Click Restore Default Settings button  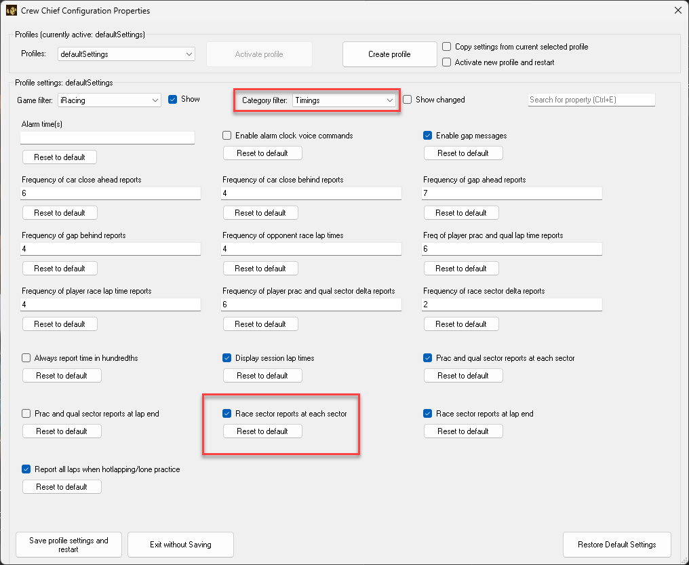click(617, 545)
